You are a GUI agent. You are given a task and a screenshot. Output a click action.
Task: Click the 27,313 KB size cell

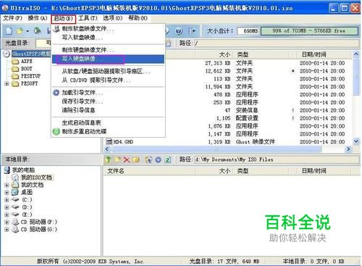218,63
